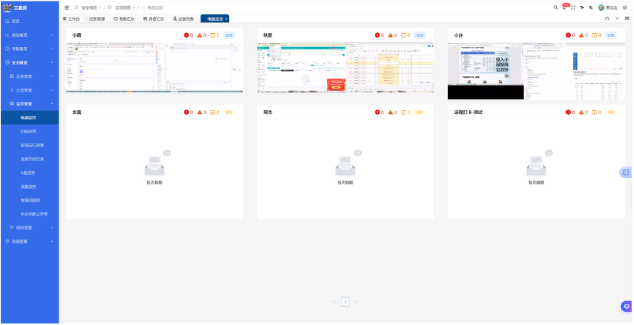Open U盘监控 in the sidebar
The height and width of the screenshot is (325, 634).
click(28, 173)
